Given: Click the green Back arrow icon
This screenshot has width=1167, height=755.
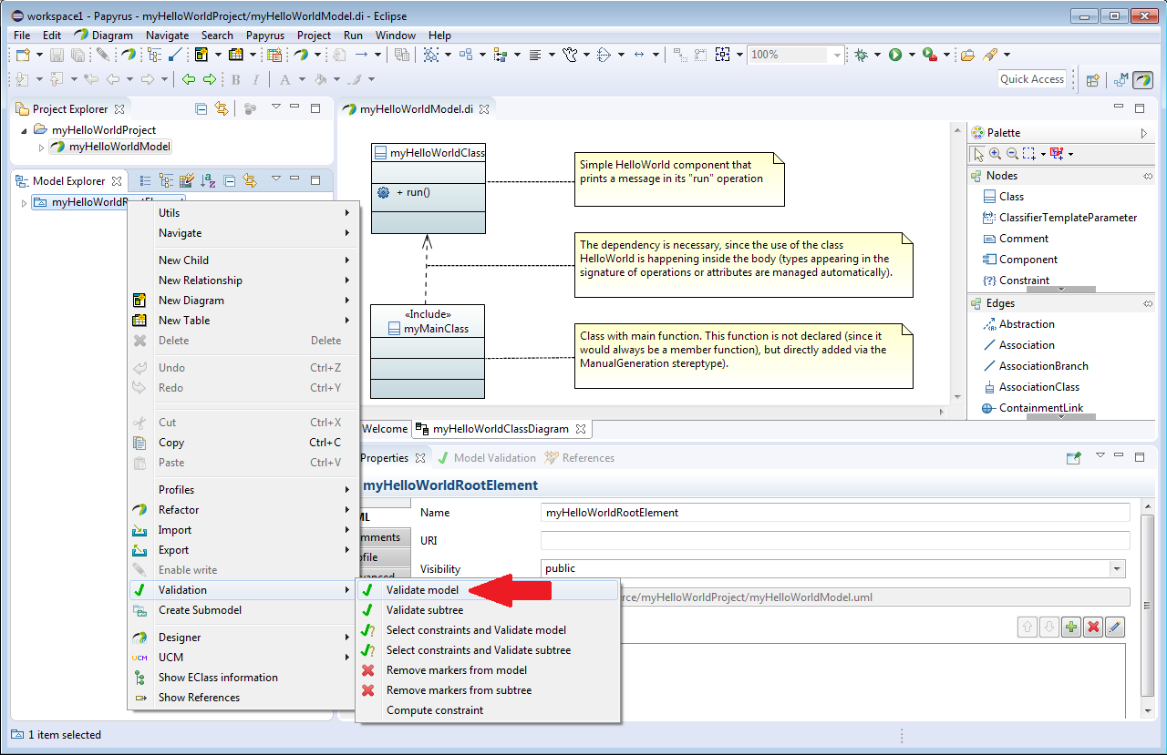Looking at the screenshot, I should [x=189, y=79].
